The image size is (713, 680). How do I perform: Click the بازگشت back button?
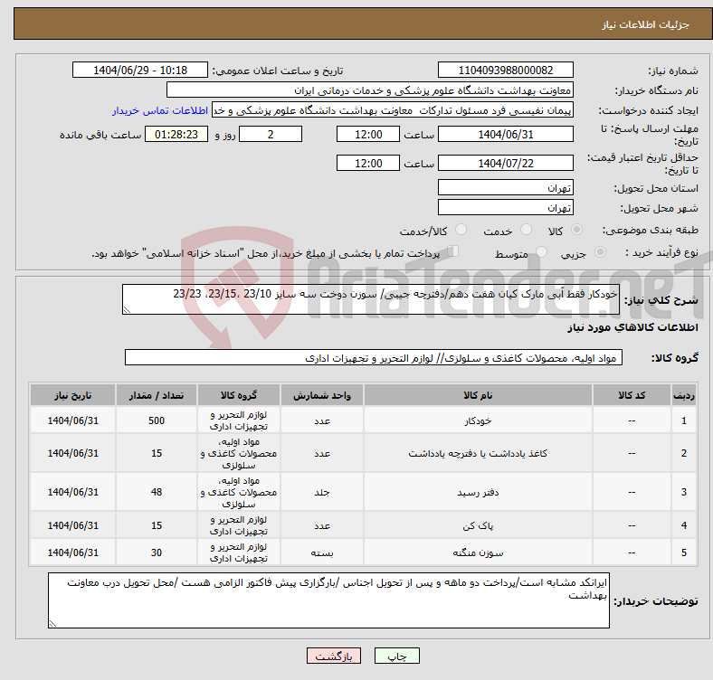pos(334,656)
